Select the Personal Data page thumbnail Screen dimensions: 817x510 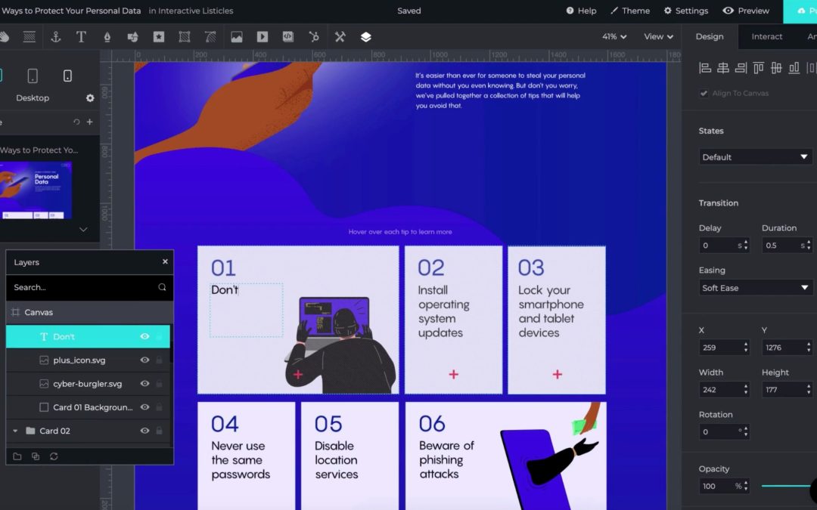pos(36,190)
